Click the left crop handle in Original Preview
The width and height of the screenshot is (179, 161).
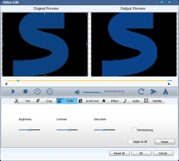tap(3, 44)
